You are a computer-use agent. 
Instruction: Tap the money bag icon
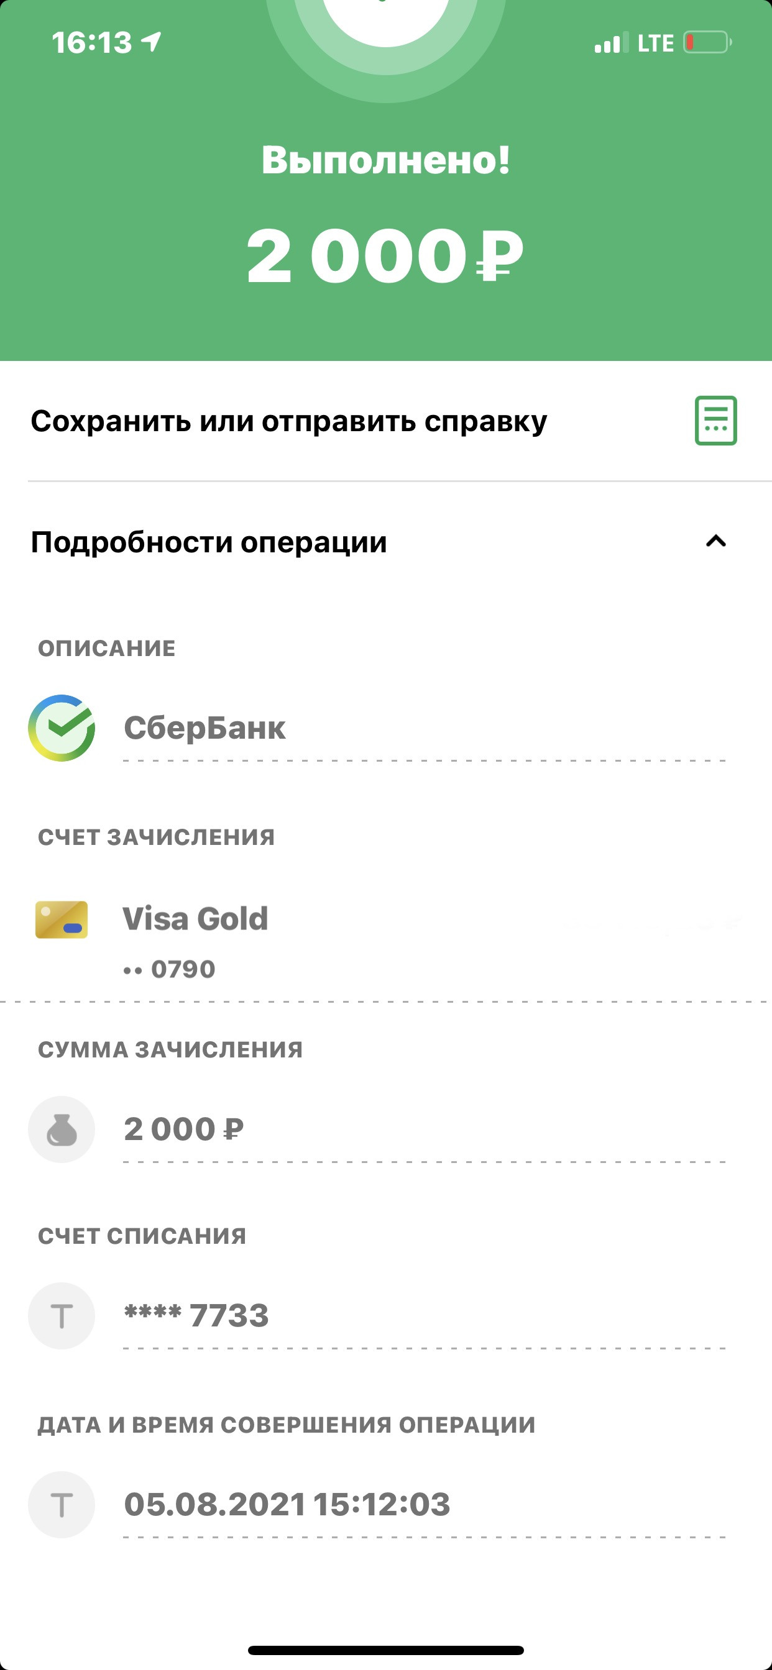(x=62, y=1129)
